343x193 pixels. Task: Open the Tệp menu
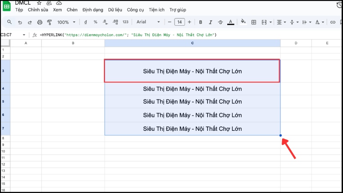[19, 10]
